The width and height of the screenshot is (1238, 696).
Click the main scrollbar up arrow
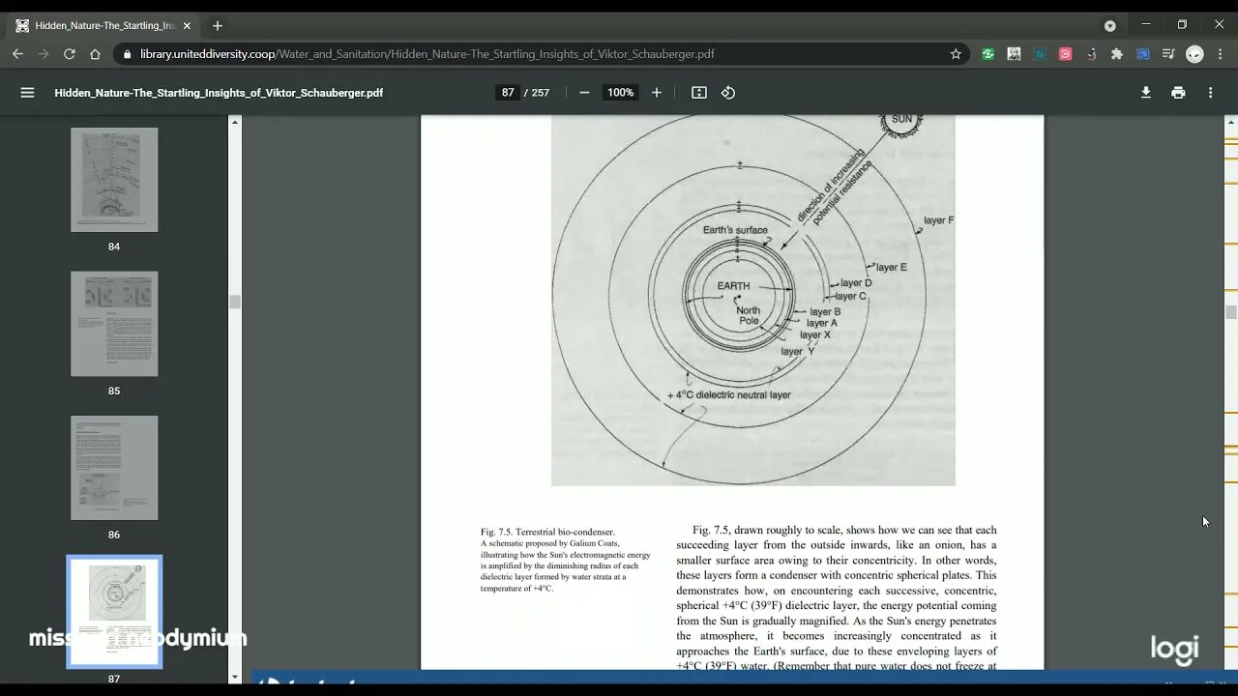click(1231, 122)
